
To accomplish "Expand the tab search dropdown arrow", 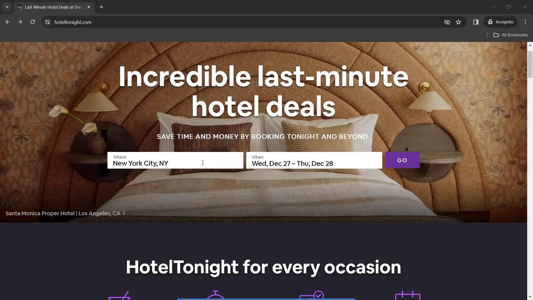I will tap(7, 7).
